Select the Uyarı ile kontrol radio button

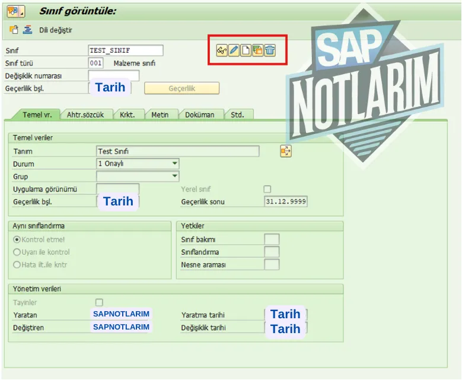[x=17, y=252]
